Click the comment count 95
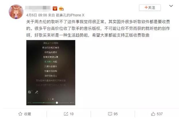This screenshot has height=123, width=179. pos(115,114)
